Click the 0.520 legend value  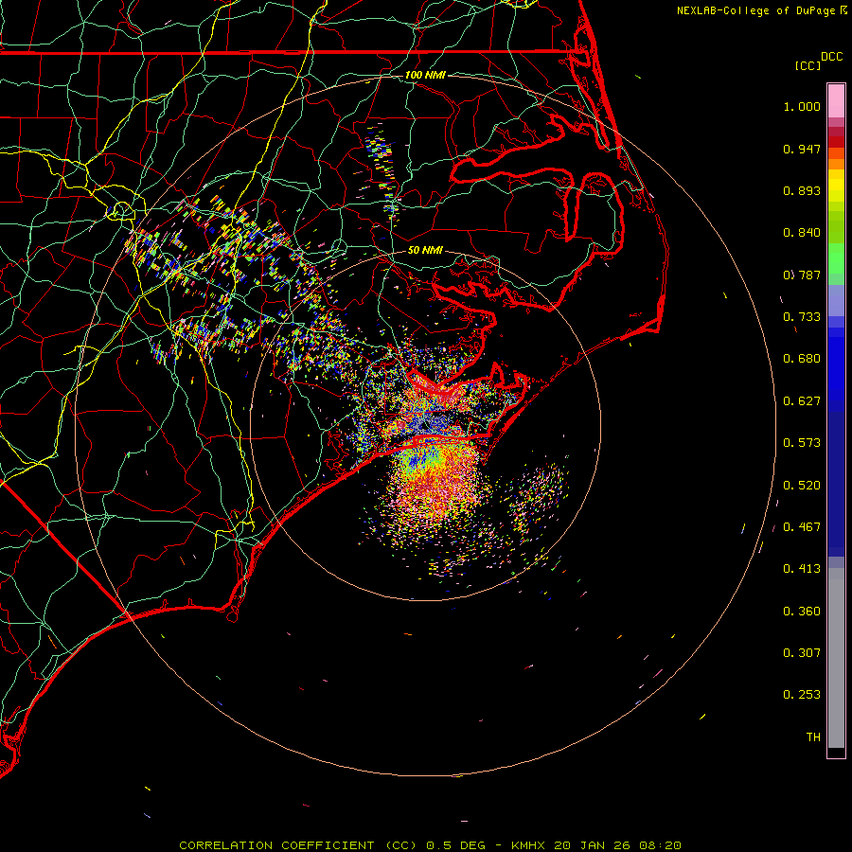[802, 486]
